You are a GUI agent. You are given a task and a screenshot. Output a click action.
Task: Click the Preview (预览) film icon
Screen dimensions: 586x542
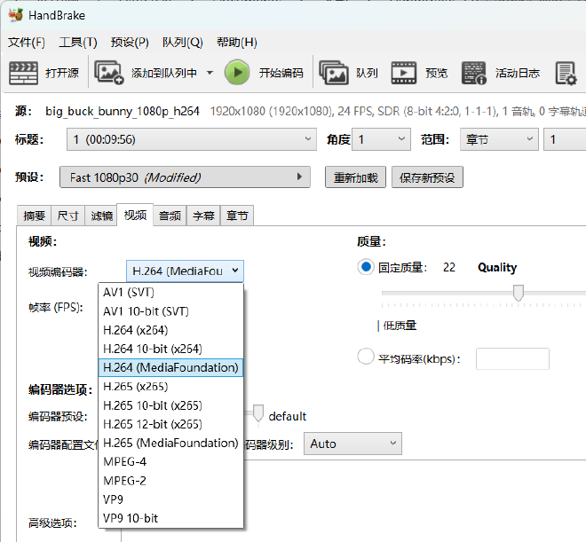pyautogui.click(x=404, y=73)
